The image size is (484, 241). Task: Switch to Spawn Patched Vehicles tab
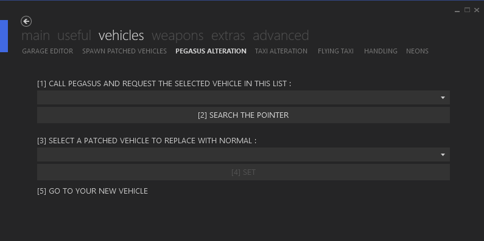tap(124, 51)
